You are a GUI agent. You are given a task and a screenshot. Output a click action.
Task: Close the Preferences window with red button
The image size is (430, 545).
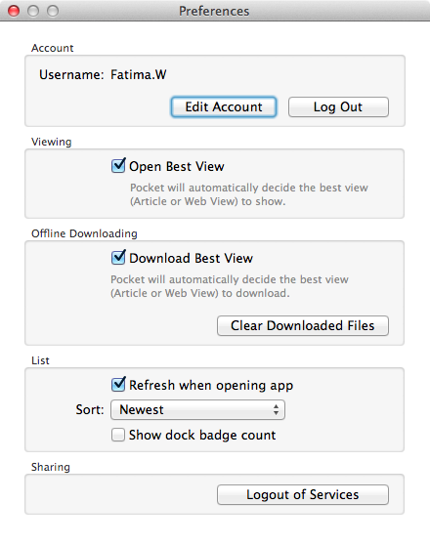pos(14,11)
